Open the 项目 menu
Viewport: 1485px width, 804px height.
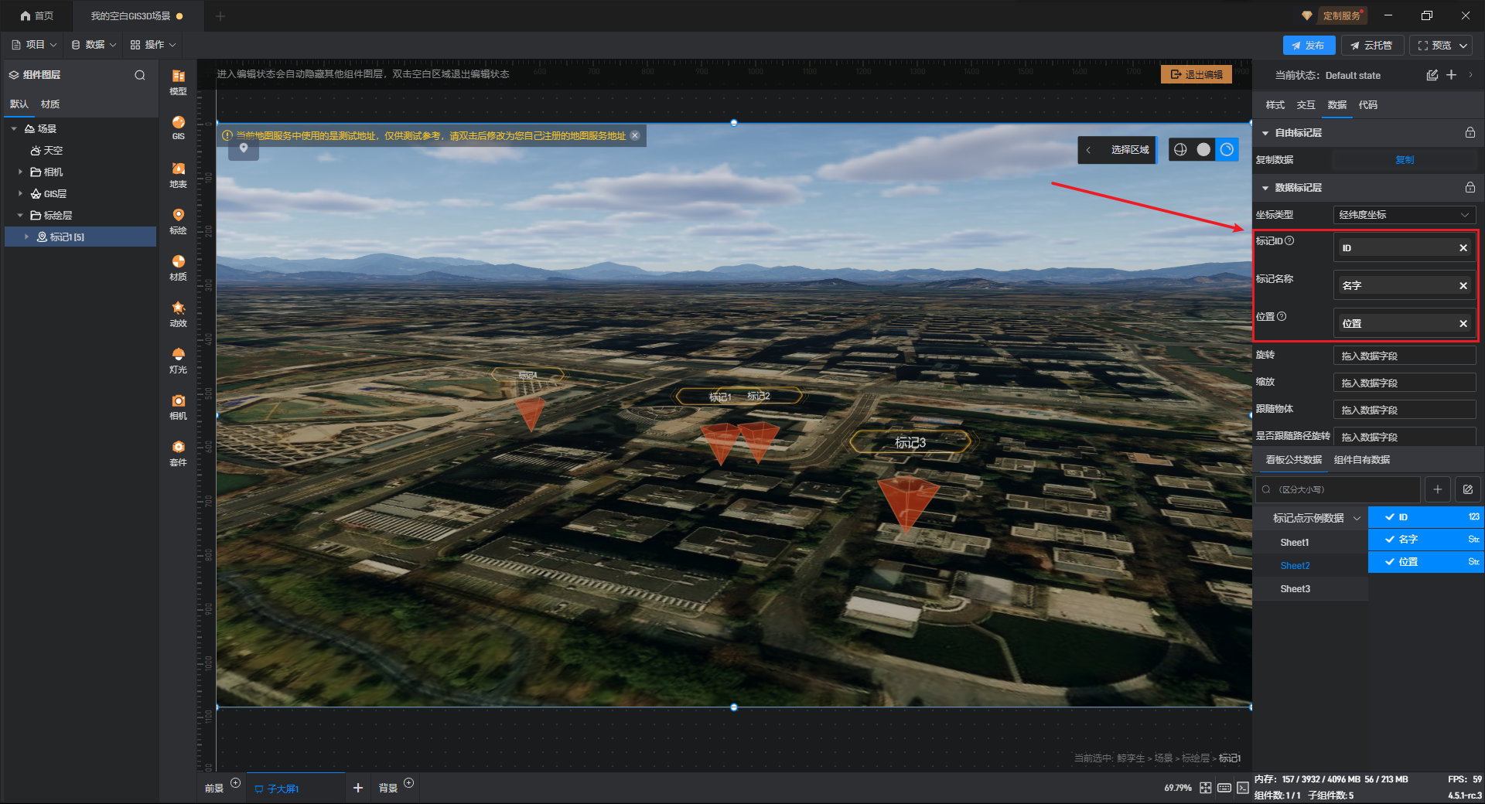34,45
